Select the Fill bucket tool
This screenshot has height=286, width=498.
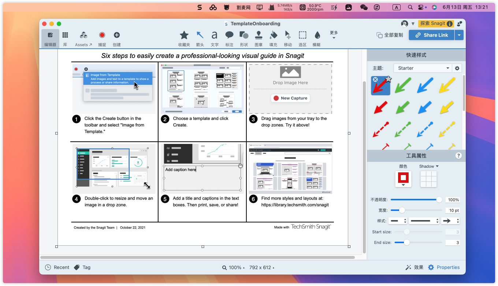click(x=273, y=38)
